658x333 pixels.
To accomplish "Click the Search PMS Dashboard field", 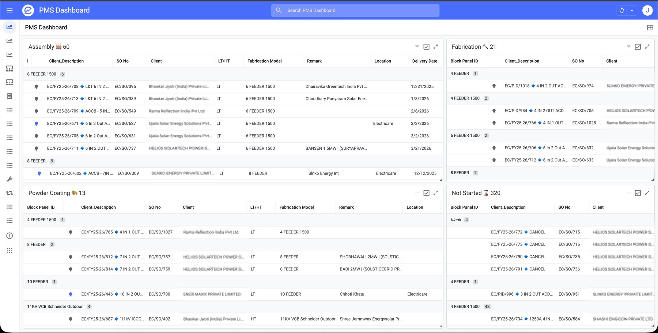I will (x=355, y=10).
